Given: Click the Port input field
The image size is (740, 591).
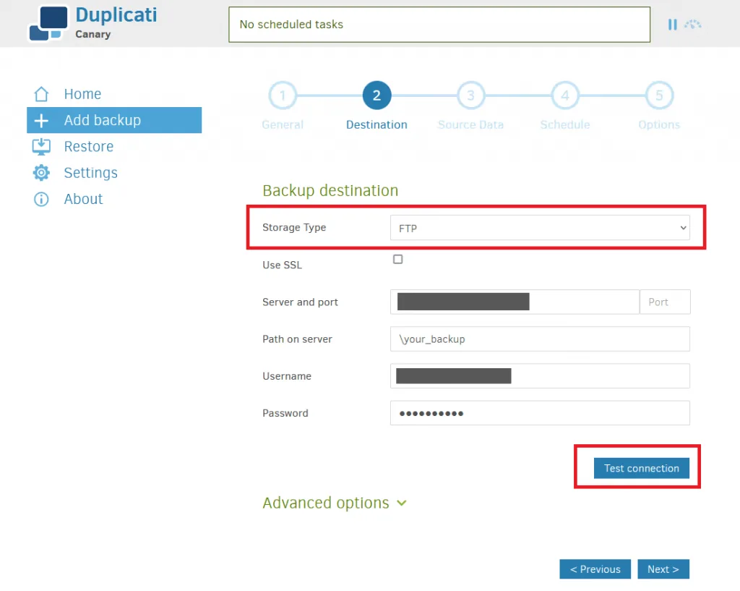Looking at the screenshot, I should click(664, 302).
